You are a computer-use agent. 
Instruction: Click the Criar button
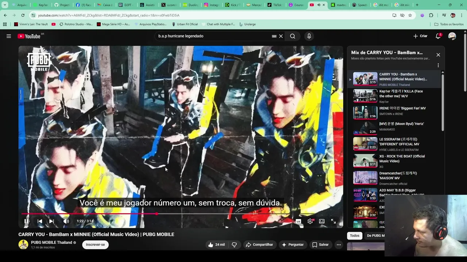coord(420,36)
